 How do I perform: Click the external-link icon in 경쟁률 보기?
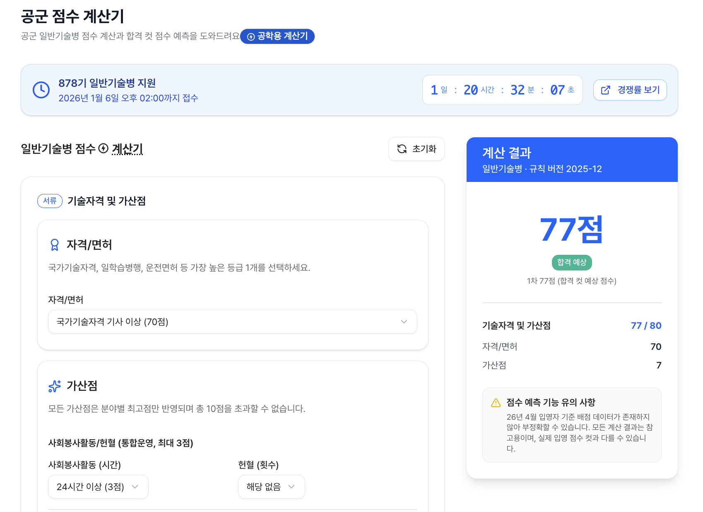[605, 90]
